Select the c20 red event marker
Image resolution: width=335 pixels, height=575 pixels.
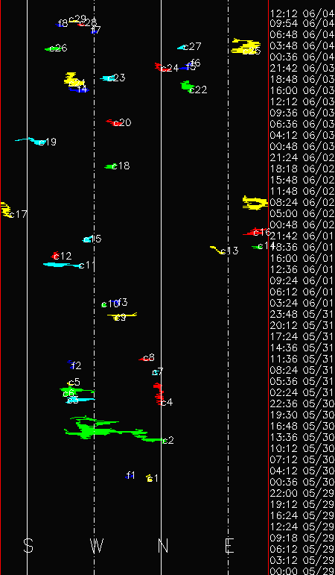(113, 122)
